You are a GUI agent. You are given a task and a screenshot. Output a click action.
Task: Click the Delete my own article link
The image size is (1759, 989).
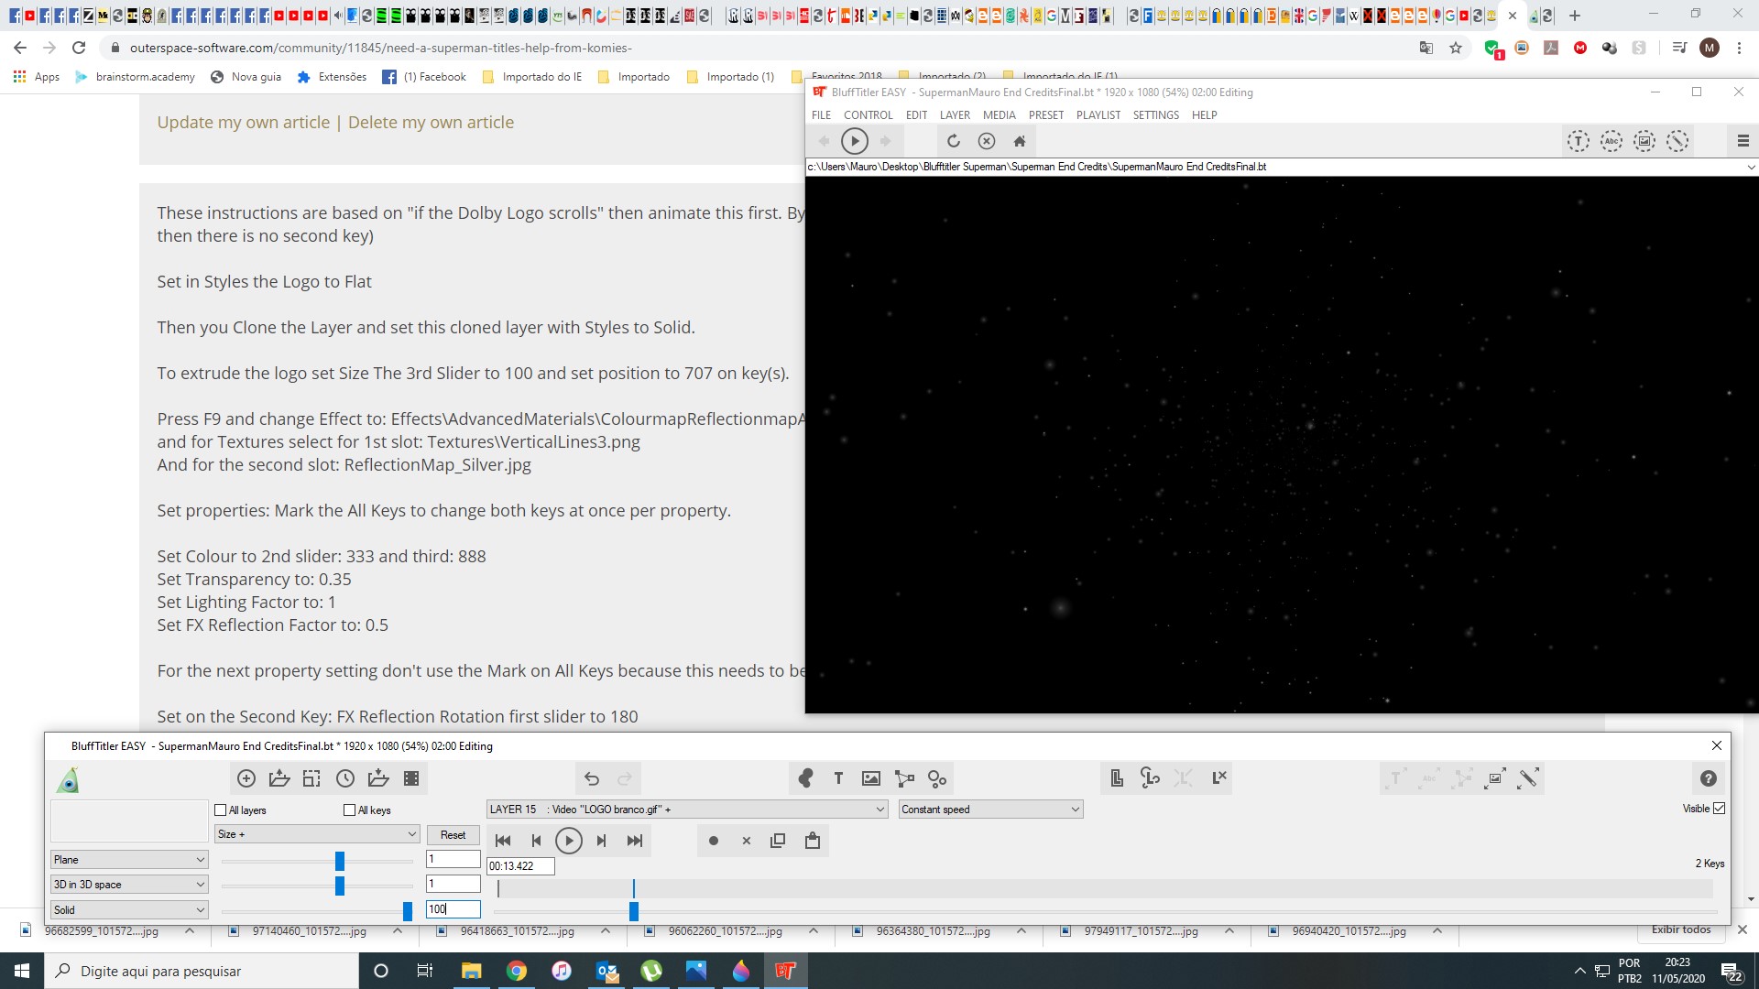point(431,123)
